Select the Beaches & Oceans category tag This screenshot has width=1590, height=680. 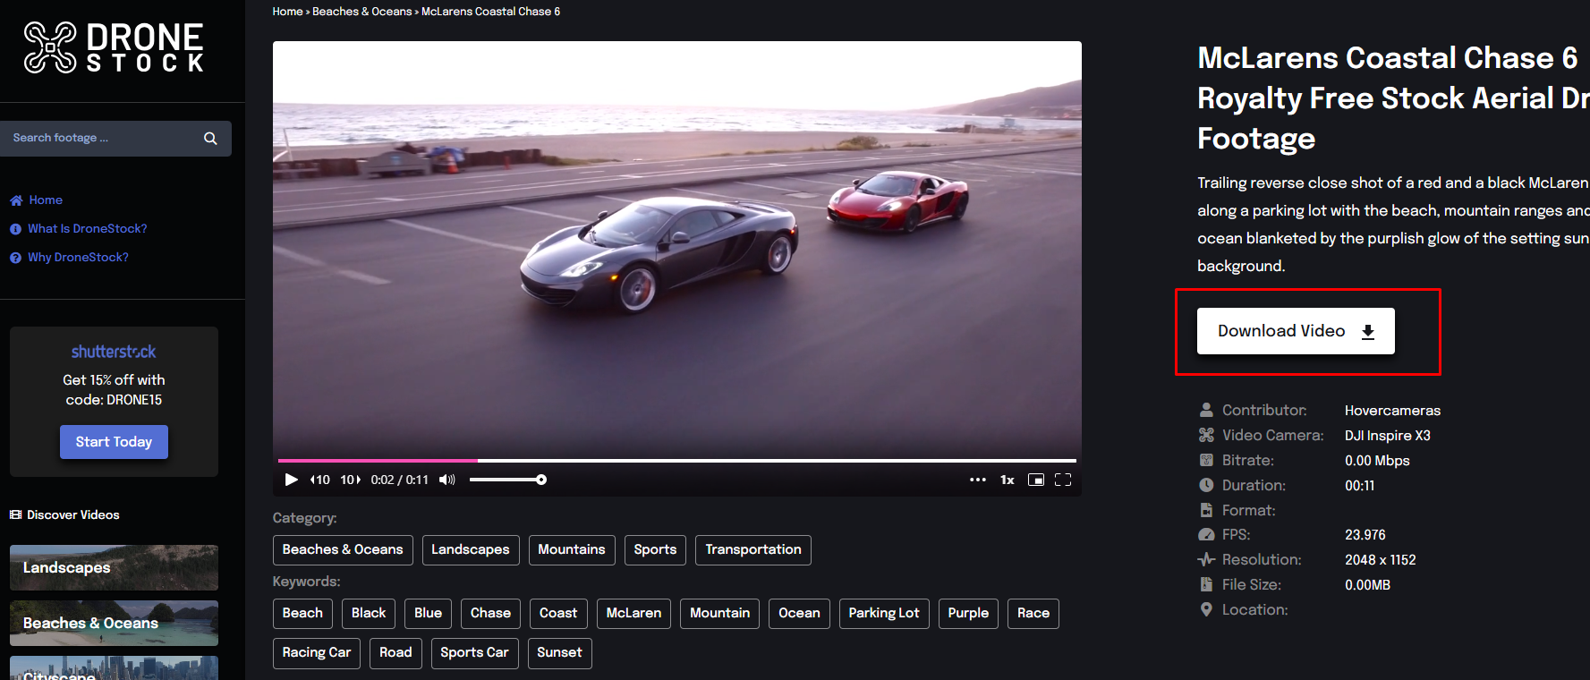(x=342, y=549)
